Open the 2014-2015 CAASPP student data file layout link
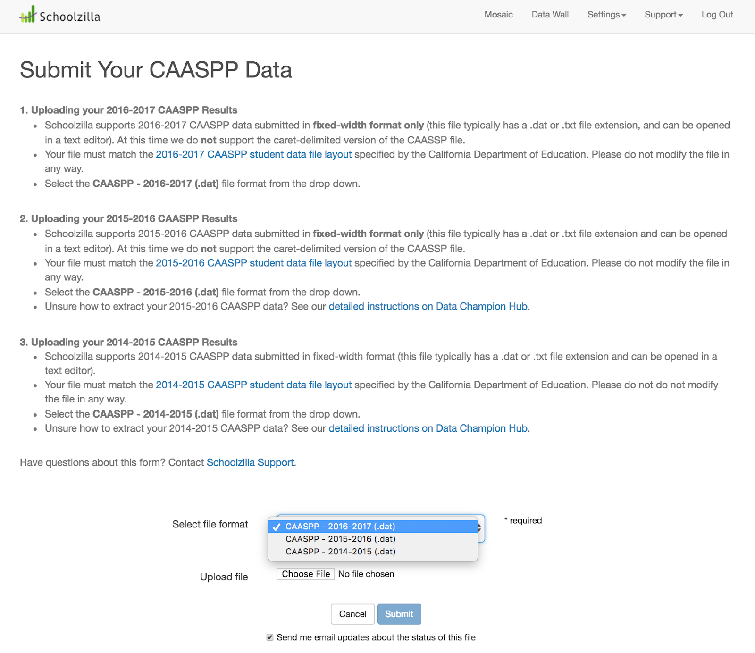 (253, 385)
